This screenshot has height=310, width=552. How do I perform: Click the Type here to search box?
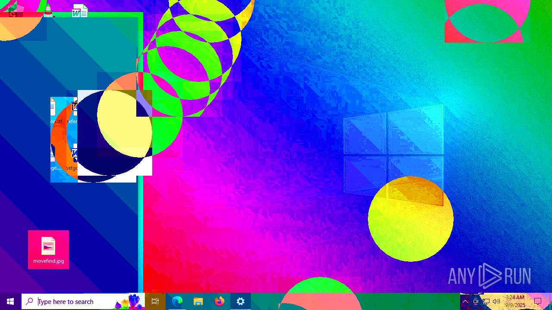click(83, 301)
